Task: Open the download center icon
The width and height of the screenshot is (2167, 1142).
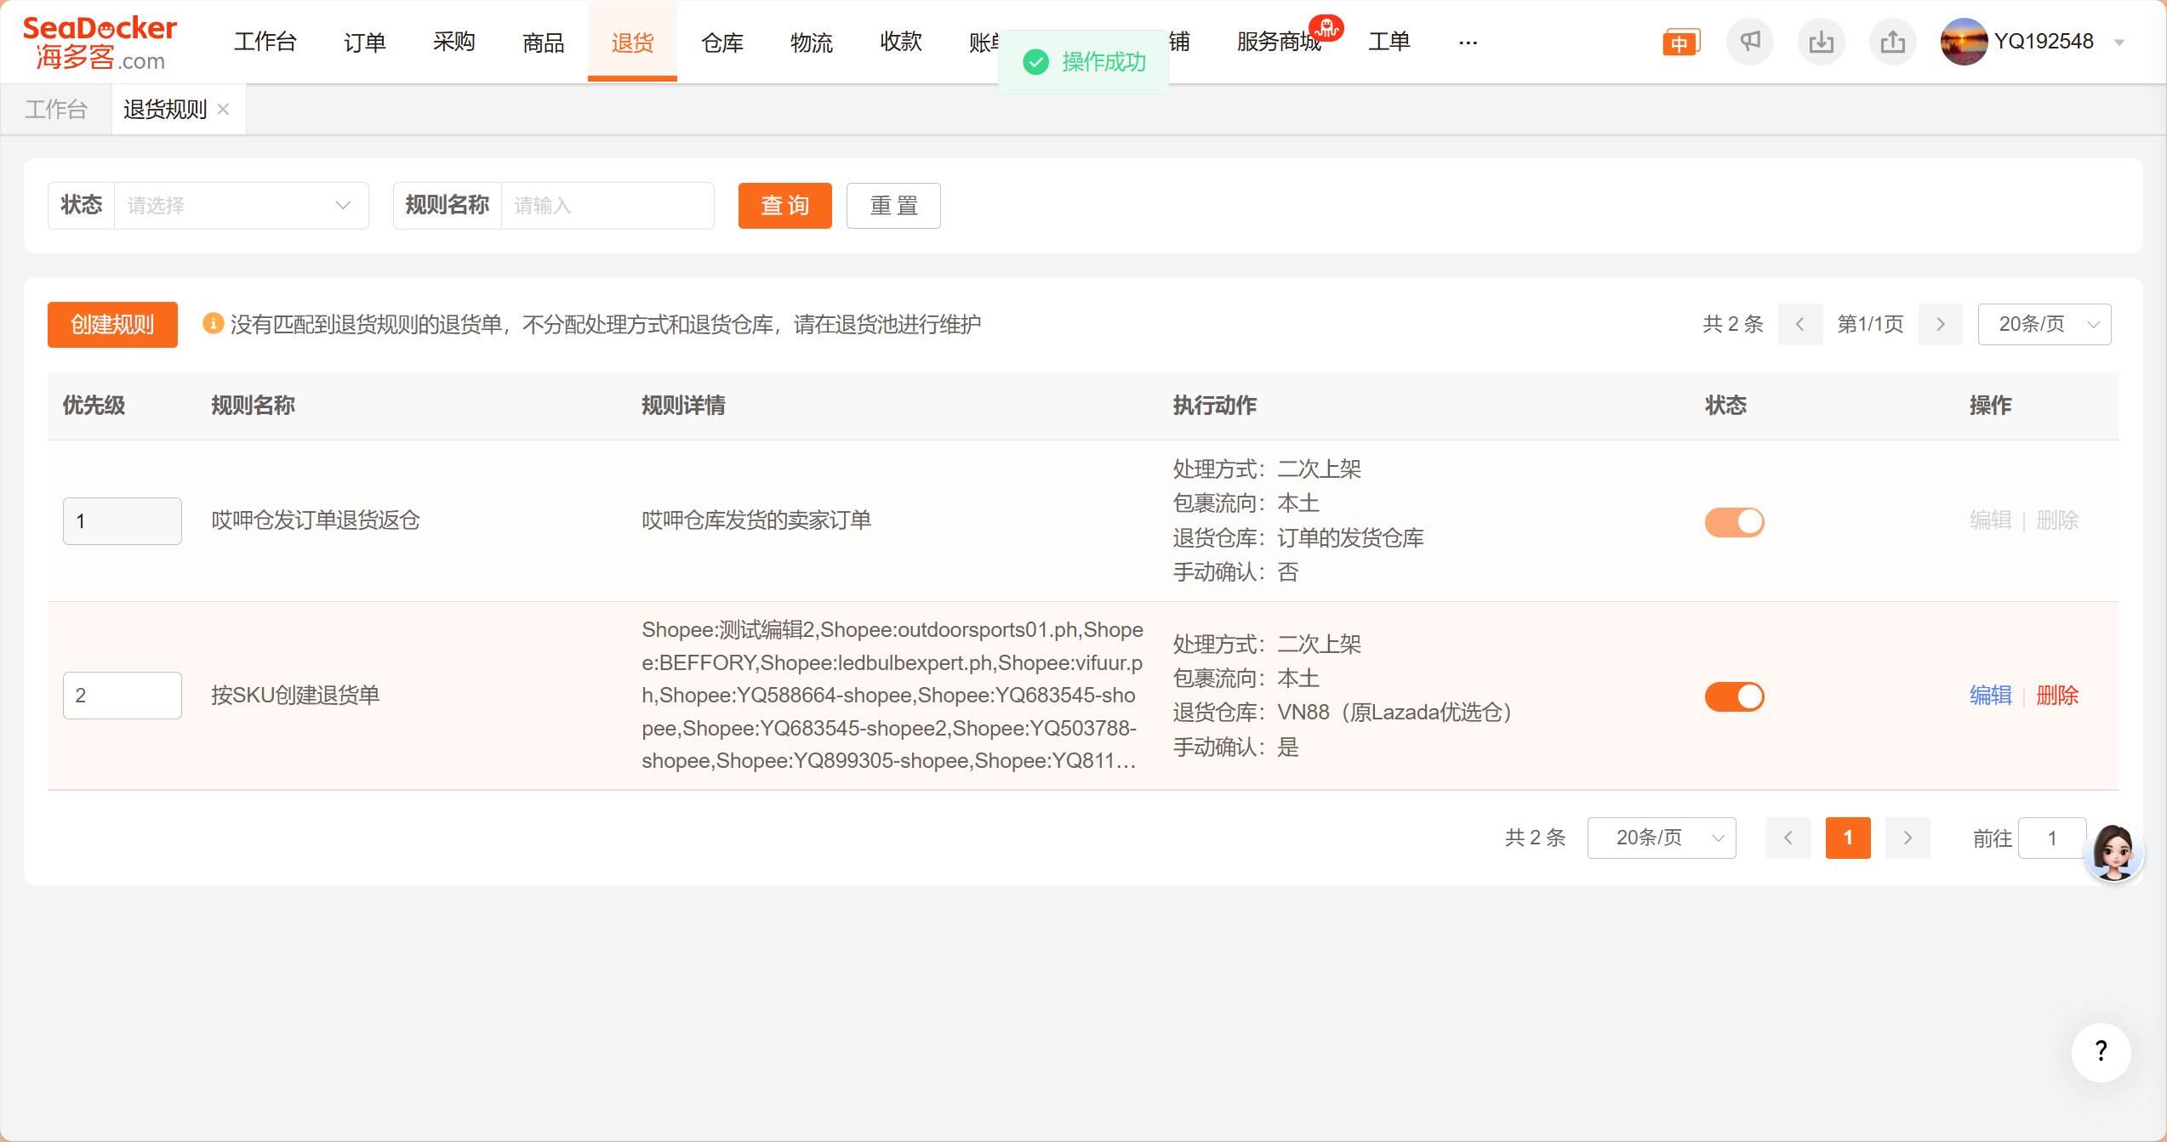Action: click(1821, 42)
